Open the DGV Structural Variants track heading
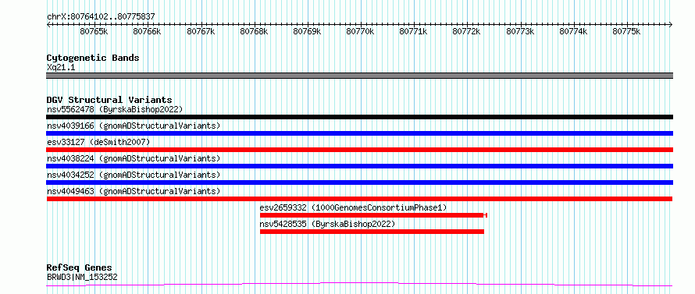Image resolution: width=695 pixels, height=294 pixels. coord(109,100)
